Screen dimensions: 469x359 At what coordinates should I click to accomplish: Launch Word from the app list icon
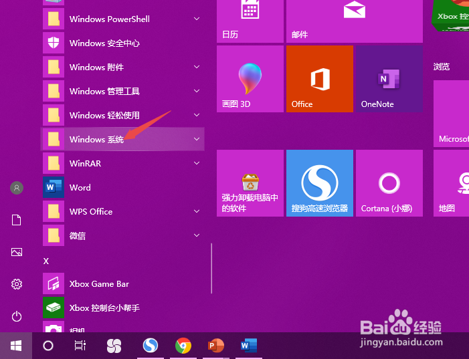point(54,187)
